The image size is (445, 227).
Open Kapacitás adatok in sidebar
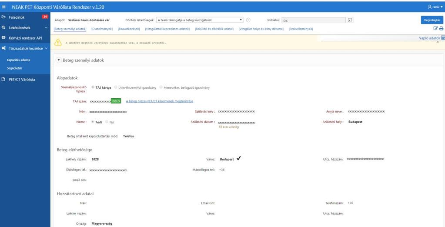coord(18,60)
